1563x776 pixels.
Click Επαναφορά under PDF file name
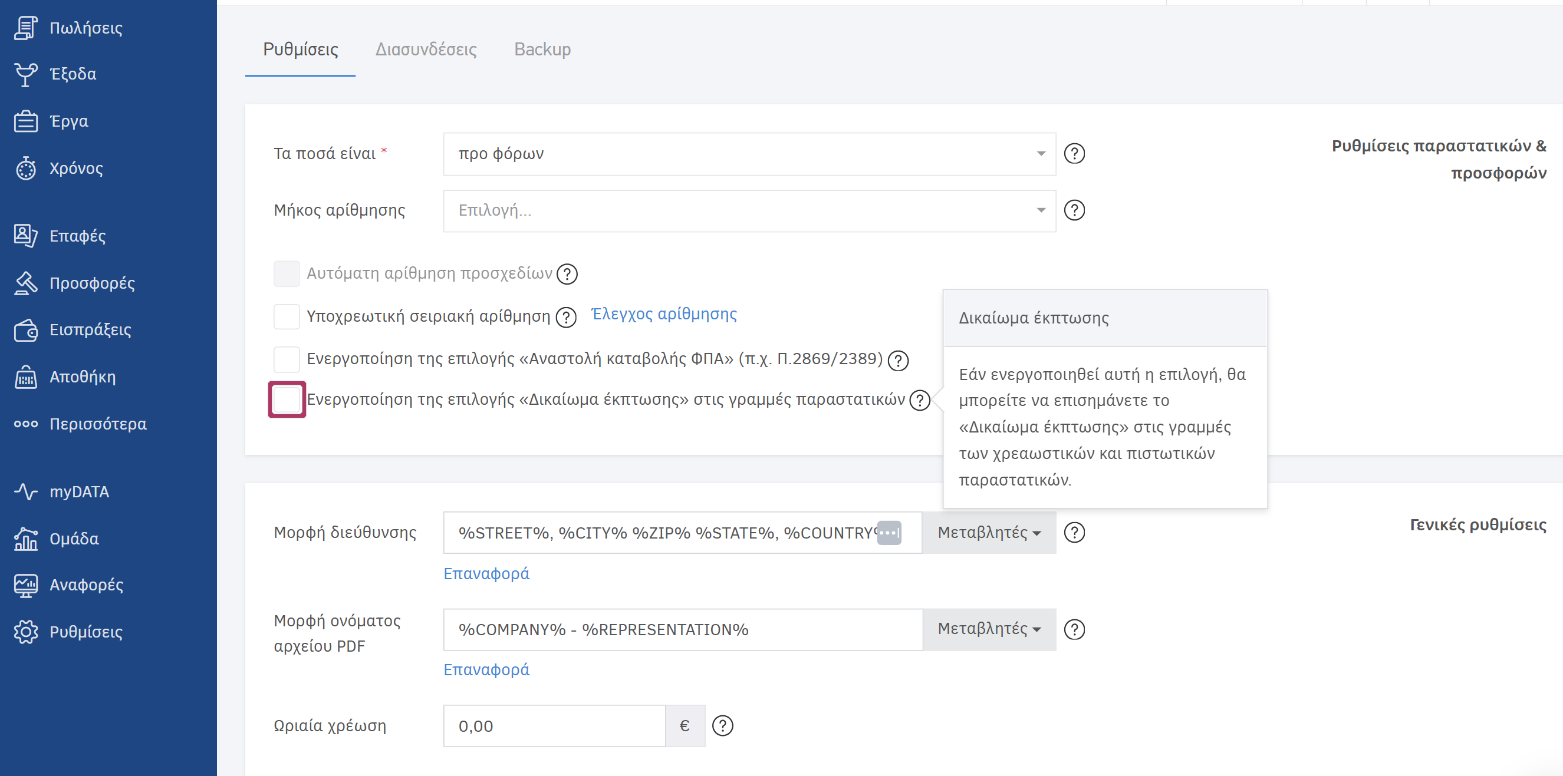pos(486,671)
